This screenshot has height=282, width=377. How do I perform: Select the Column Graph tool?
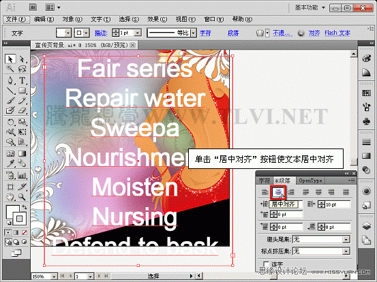coord(22,175)
